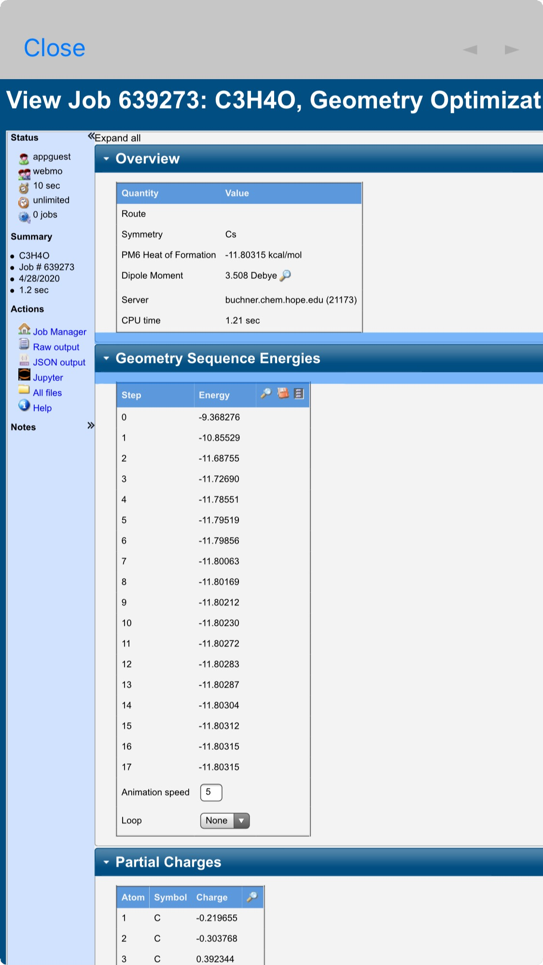
Task: Click the Raw output document icon
Action: tap(24, 344)
